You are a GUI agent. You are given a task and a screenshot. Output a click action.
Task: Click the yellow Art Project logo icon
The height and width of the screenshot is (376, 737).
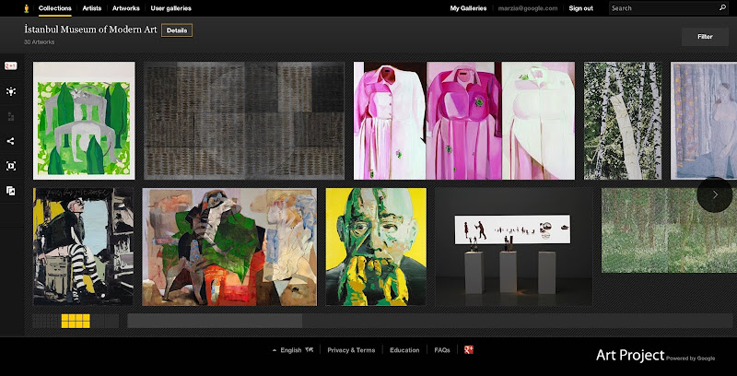tap(26, 8)
